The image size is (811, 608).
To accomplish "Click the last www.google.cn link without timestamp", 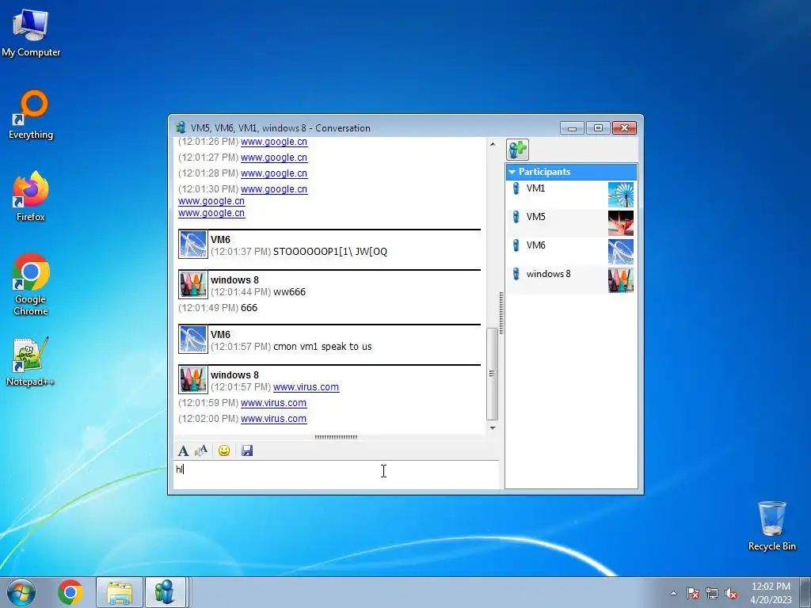I will click(x=211, y=213).
